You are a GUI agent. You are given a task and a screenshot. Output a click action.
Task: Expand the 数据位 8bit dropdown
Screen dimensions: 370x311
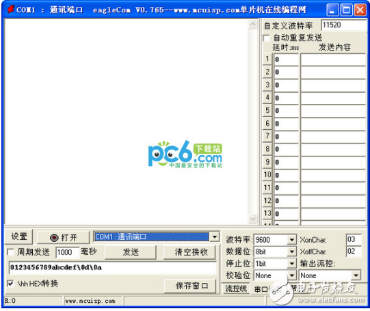click(292, 252)
